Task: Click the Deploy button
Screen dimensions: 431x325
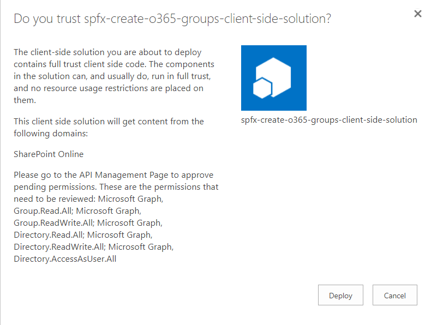Action: coord(340,295)
